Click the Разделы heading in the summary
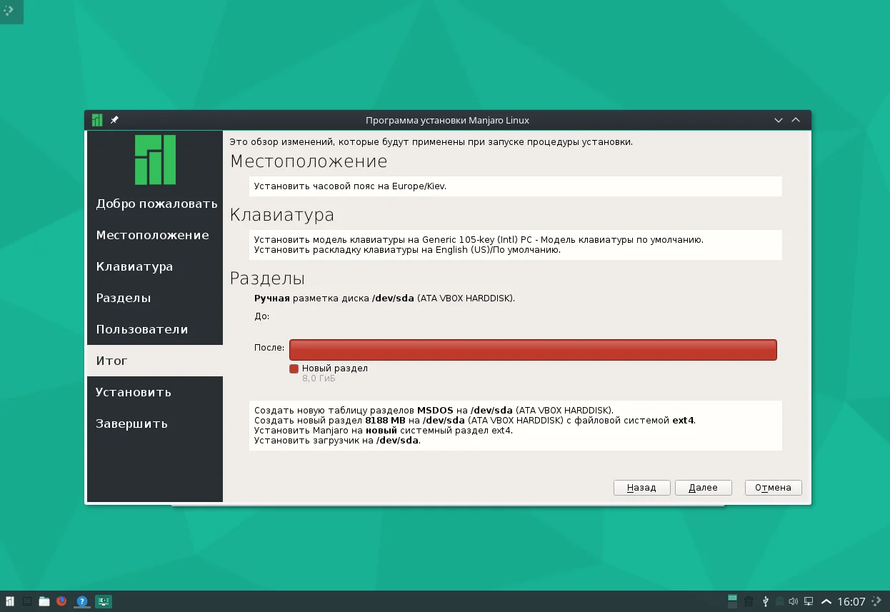The width and height of the screenshot is (890, 612). pos(267,279)
